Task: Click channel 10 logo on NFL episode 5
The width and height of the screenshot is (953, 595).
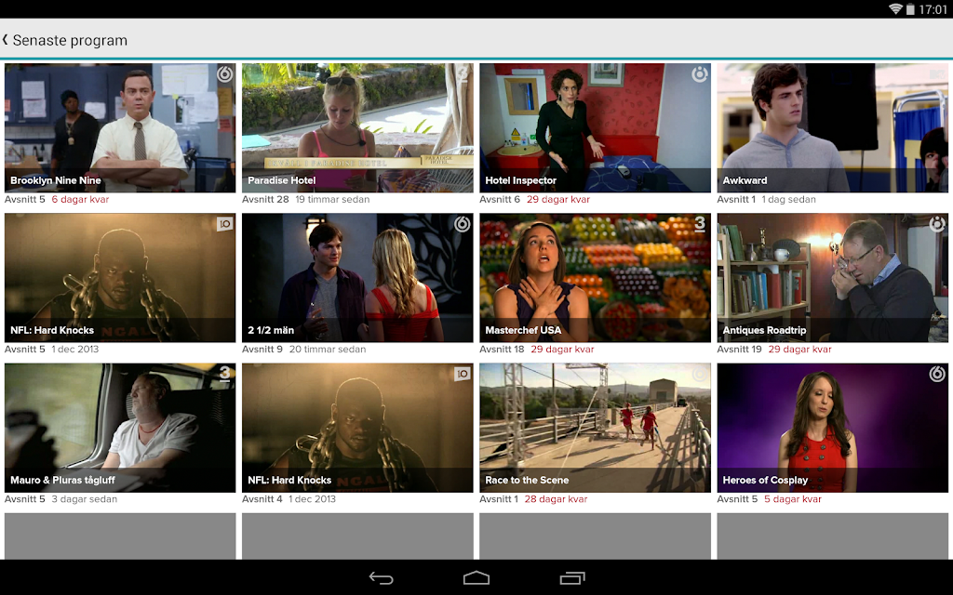Action: point(225,224)
